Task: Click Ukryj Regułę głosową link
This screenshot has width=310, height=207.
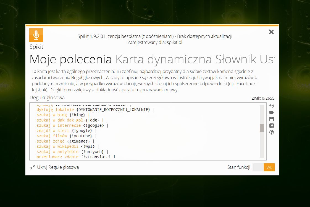Action: coord(58,167)
